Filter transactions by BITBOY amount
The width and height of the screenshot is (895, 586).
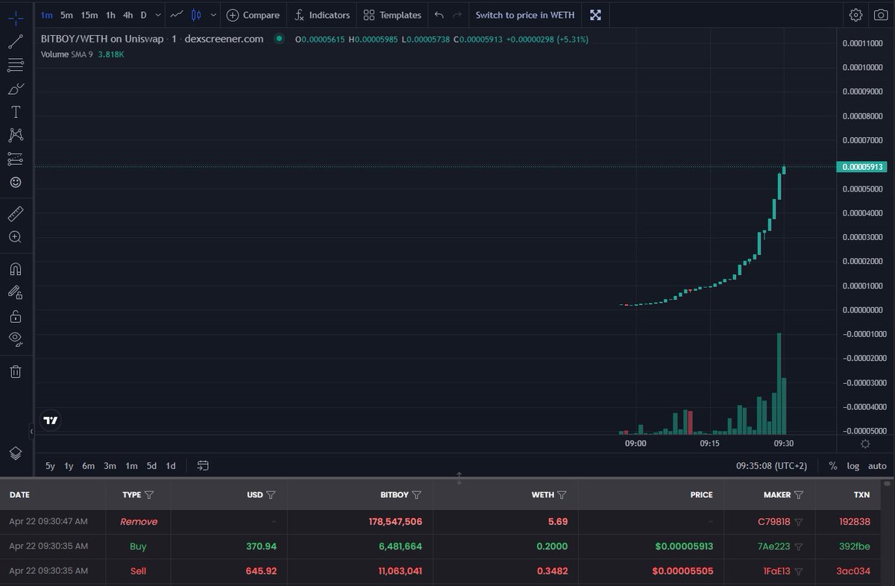tap(417, 495)
